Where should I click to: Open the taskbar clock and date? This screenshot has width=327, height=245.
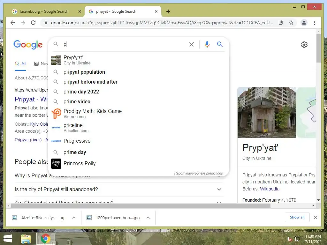point(313,239)
